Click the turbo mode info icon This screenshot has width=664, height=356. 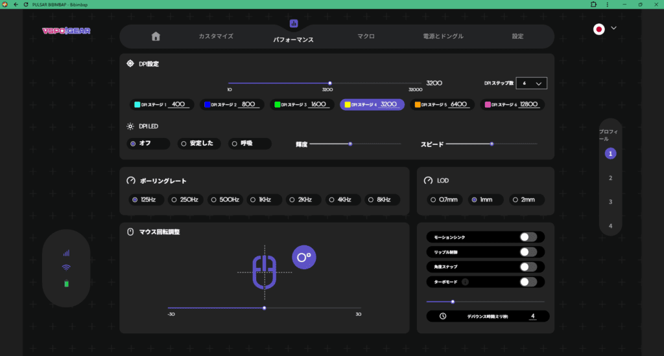coord(466,282)
